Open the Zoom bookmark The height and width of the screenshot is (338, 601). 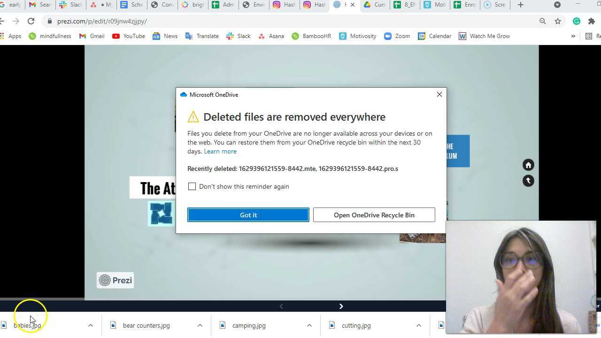[x=397, y=36]
